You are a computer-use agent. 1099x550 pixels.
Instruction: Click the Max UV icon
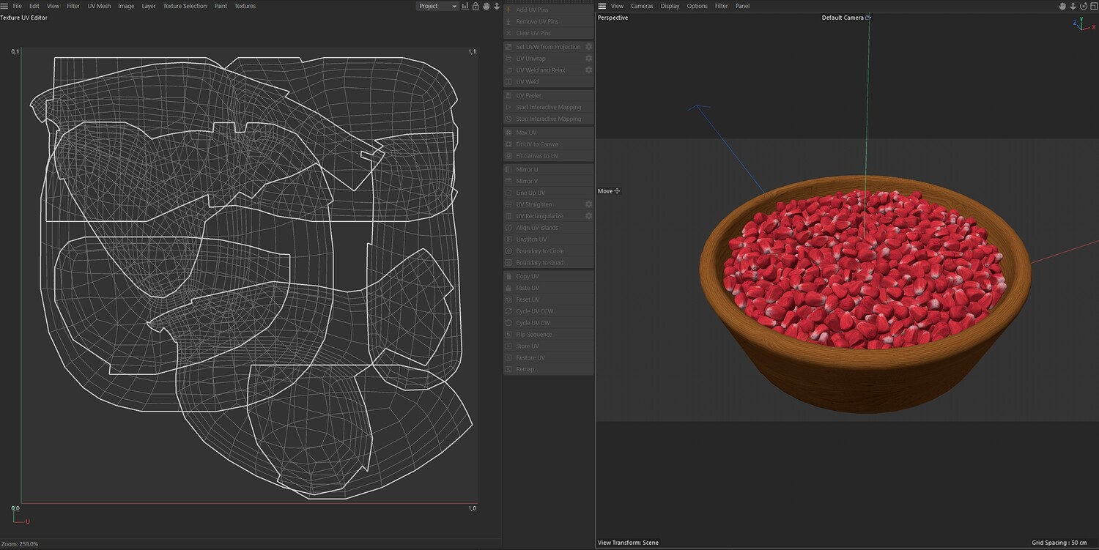pyautogui.click(x=508, y=133)
